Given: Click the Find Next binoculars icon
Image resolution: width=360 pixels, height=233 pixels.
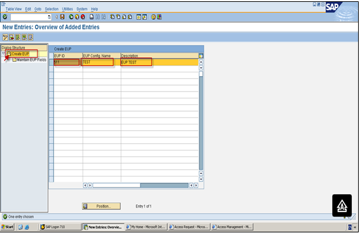Looking at the screenshot, I should 104,17.
